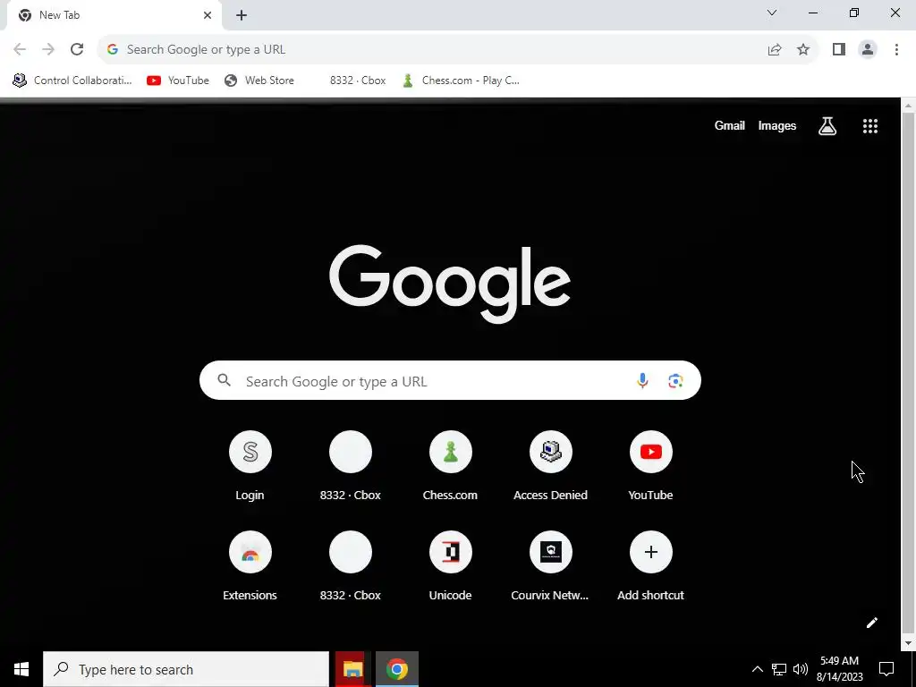The height and width of the screenshot is (687, 916).
Task: Open the Courvix Network shortcut tile
Action: click(x=550, y=566)
